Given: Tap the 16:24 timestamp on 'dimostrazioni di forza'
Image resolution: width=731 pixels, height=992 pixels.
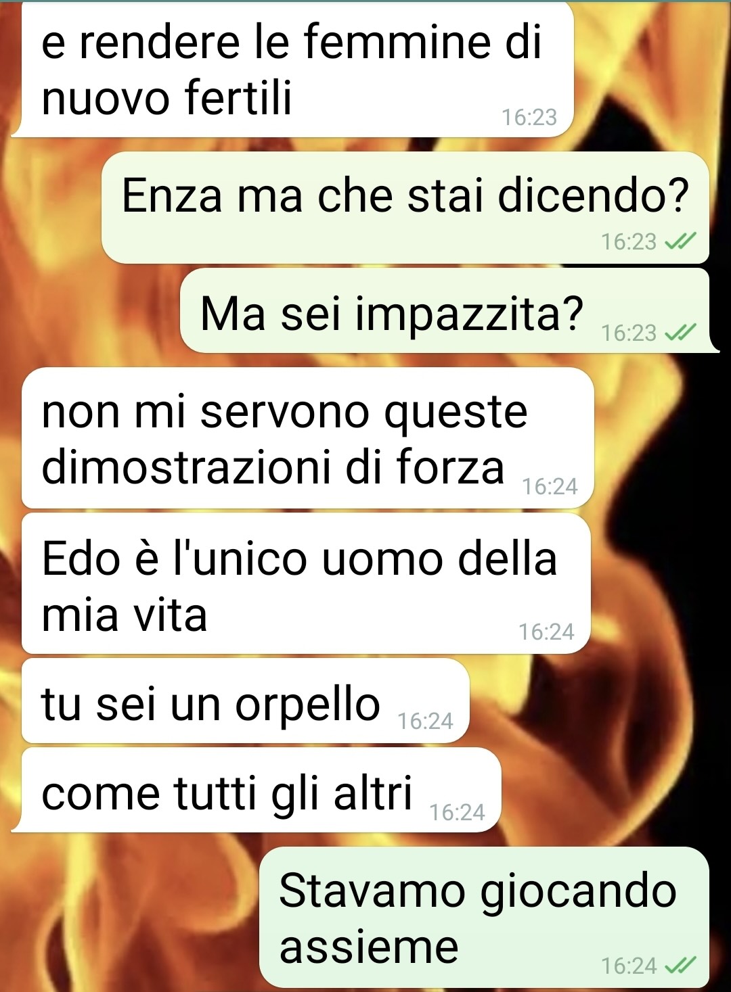Looking at the screenshot, I should click(550, 486).
